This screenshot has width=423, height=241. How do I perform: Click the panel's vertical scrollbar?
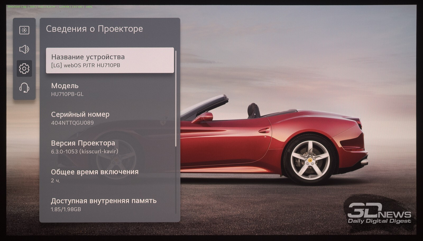pos(176,98)
